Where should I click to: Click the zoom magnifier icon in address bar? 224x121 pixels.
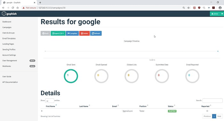click(183, 8)
